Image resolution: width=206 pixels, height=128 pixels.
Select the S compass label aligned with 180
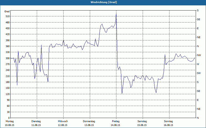click(x=198, y=82)
